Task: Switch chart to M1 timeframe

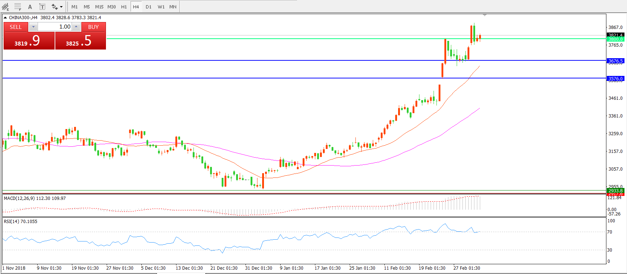Action: point(74,7)
